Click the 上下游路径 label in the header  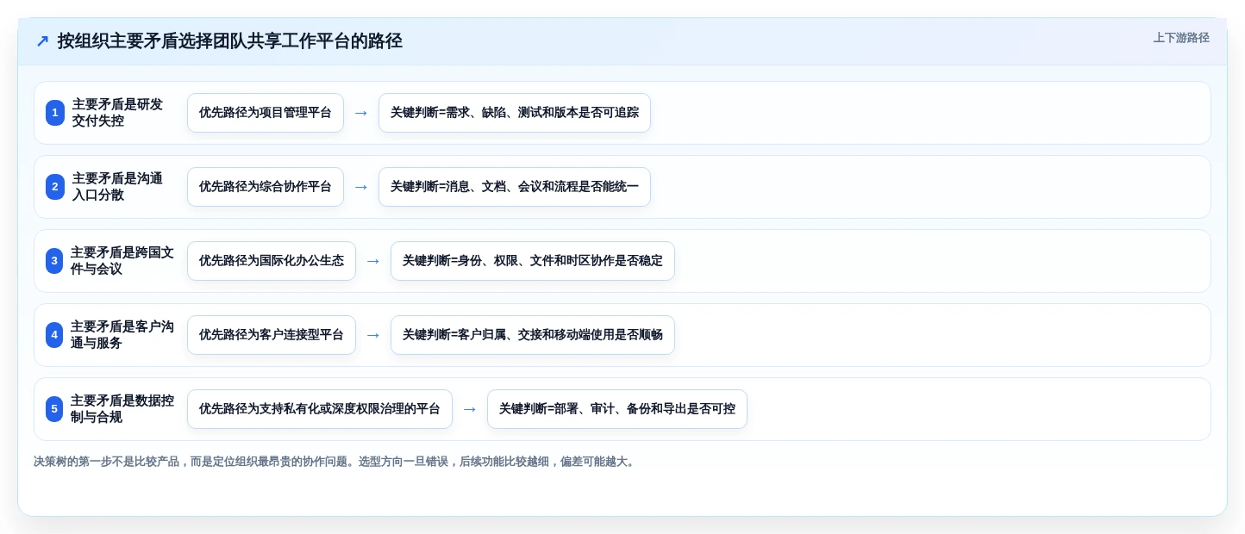[1181, 38]
